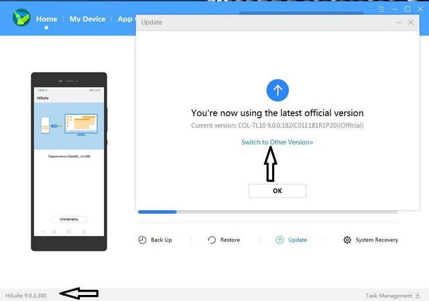Open the Back Up clock icon
This screenshot has width=429, height=301.
(142, 240)
